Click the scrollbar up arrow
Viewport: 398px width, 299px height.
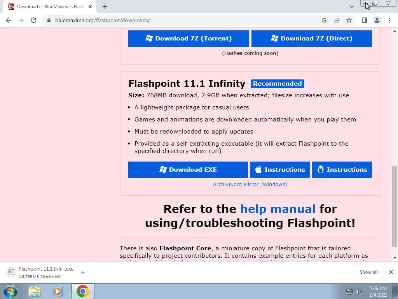[x=395, y=31]
